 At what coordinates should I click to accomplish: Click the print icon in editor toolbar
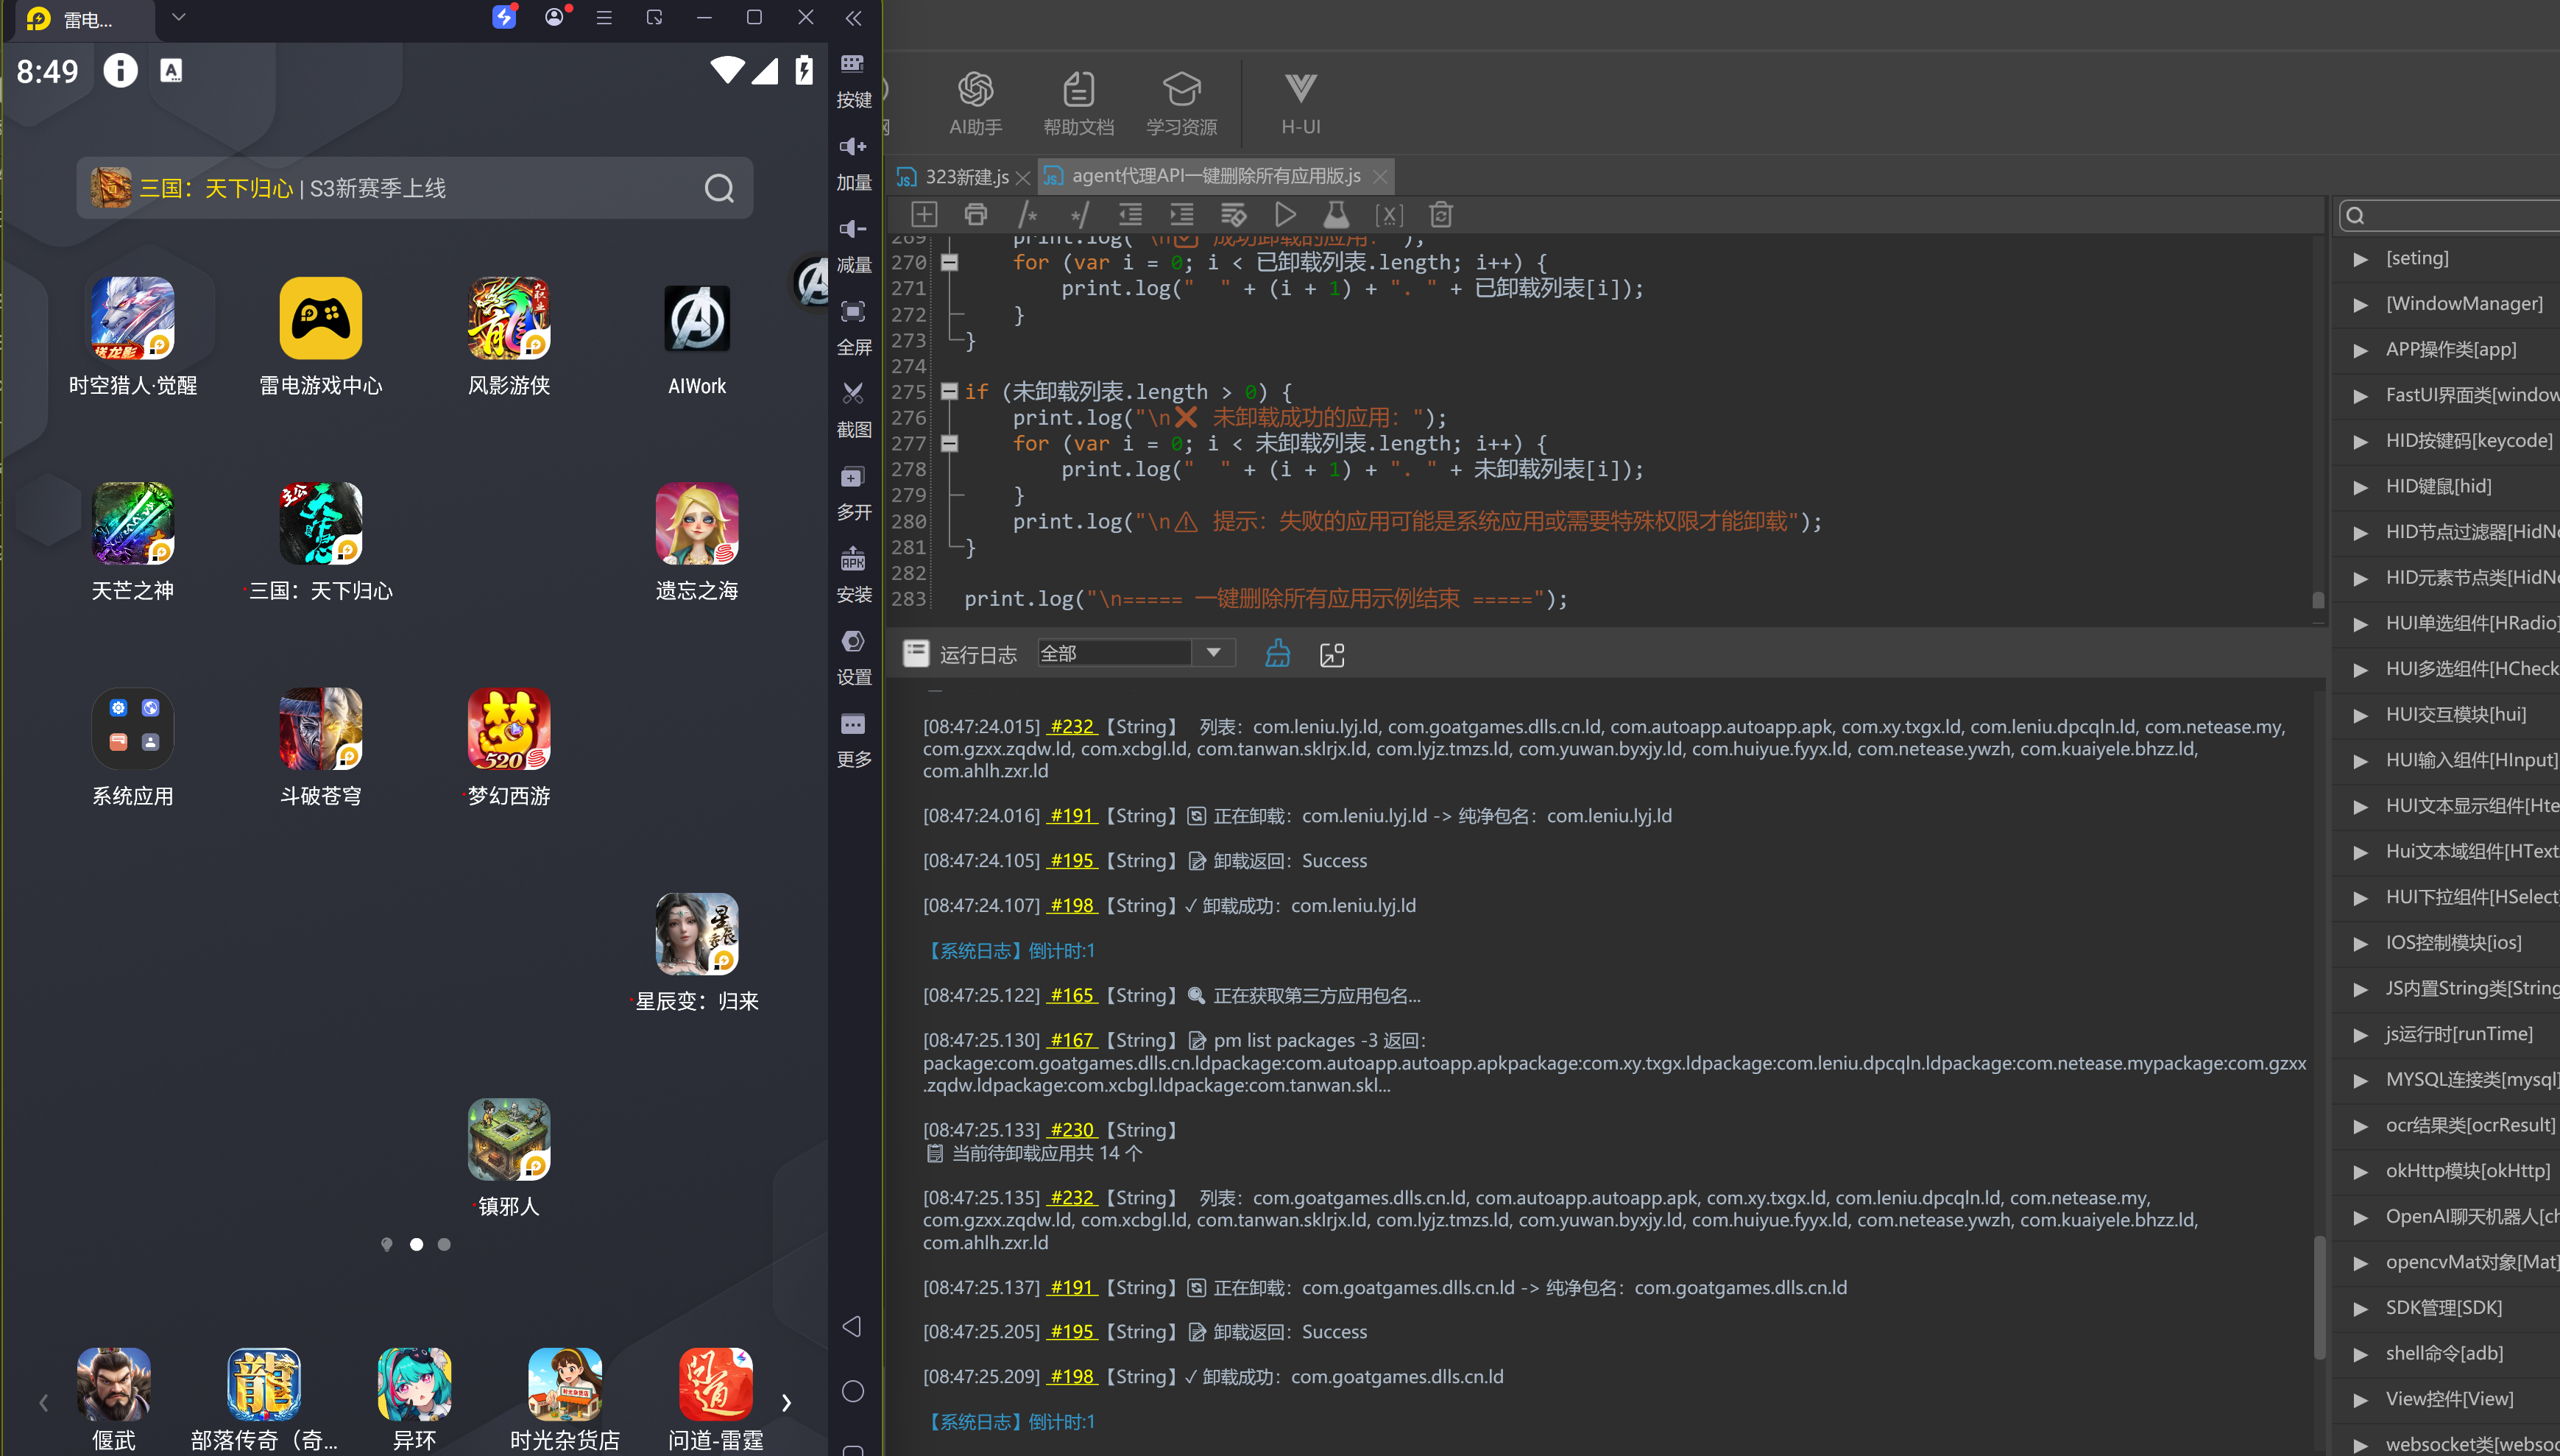coord(975,215)
